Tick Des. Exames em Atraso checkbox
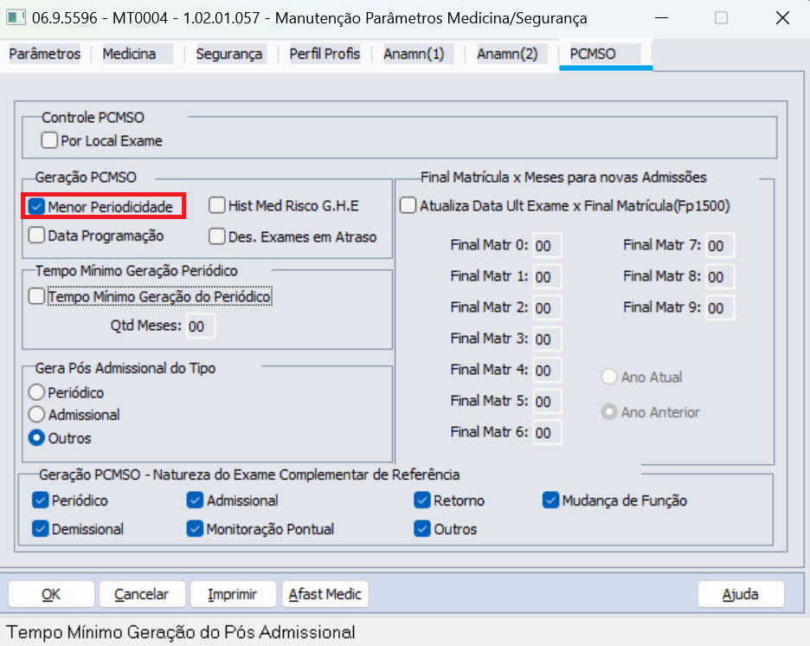This screenshot has width=810, height=646. [x=217, y=236]
